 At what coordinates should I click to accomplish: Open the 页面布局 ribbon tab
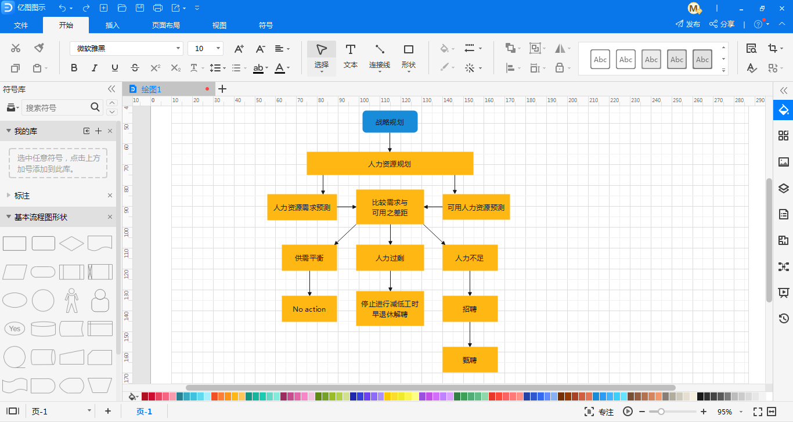pos(165,25)
